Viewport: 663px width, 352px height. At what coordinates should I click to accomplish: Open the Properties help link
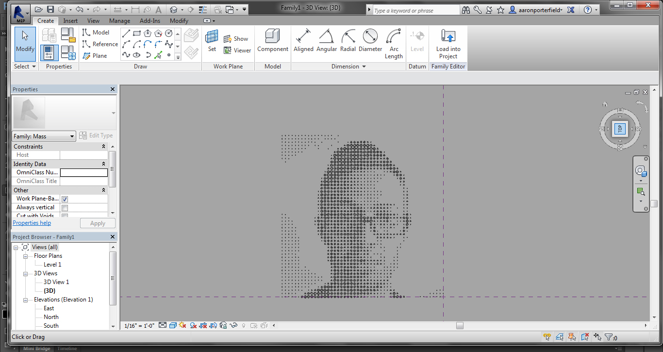(x=32, y=223)
